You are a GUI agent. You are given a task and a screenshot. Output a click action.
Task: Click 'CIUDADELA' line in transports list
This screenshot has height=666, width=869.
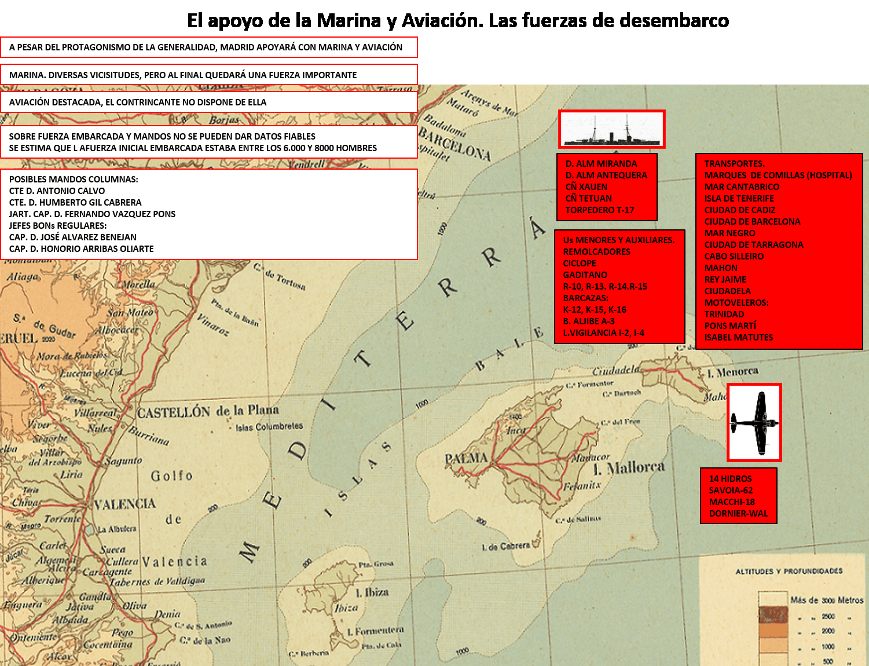click(727, 291)
